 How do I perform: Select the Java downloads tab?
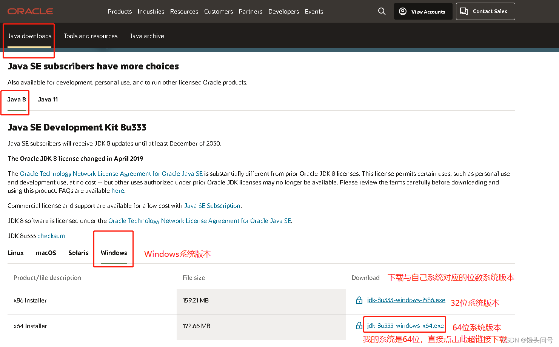[29, 36]
